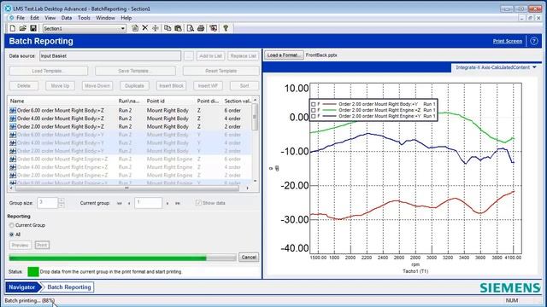Image resolution: width=547 pixels, height=307 pixels.
Task: Click the Insert Block button
Action: pos(171,85)
